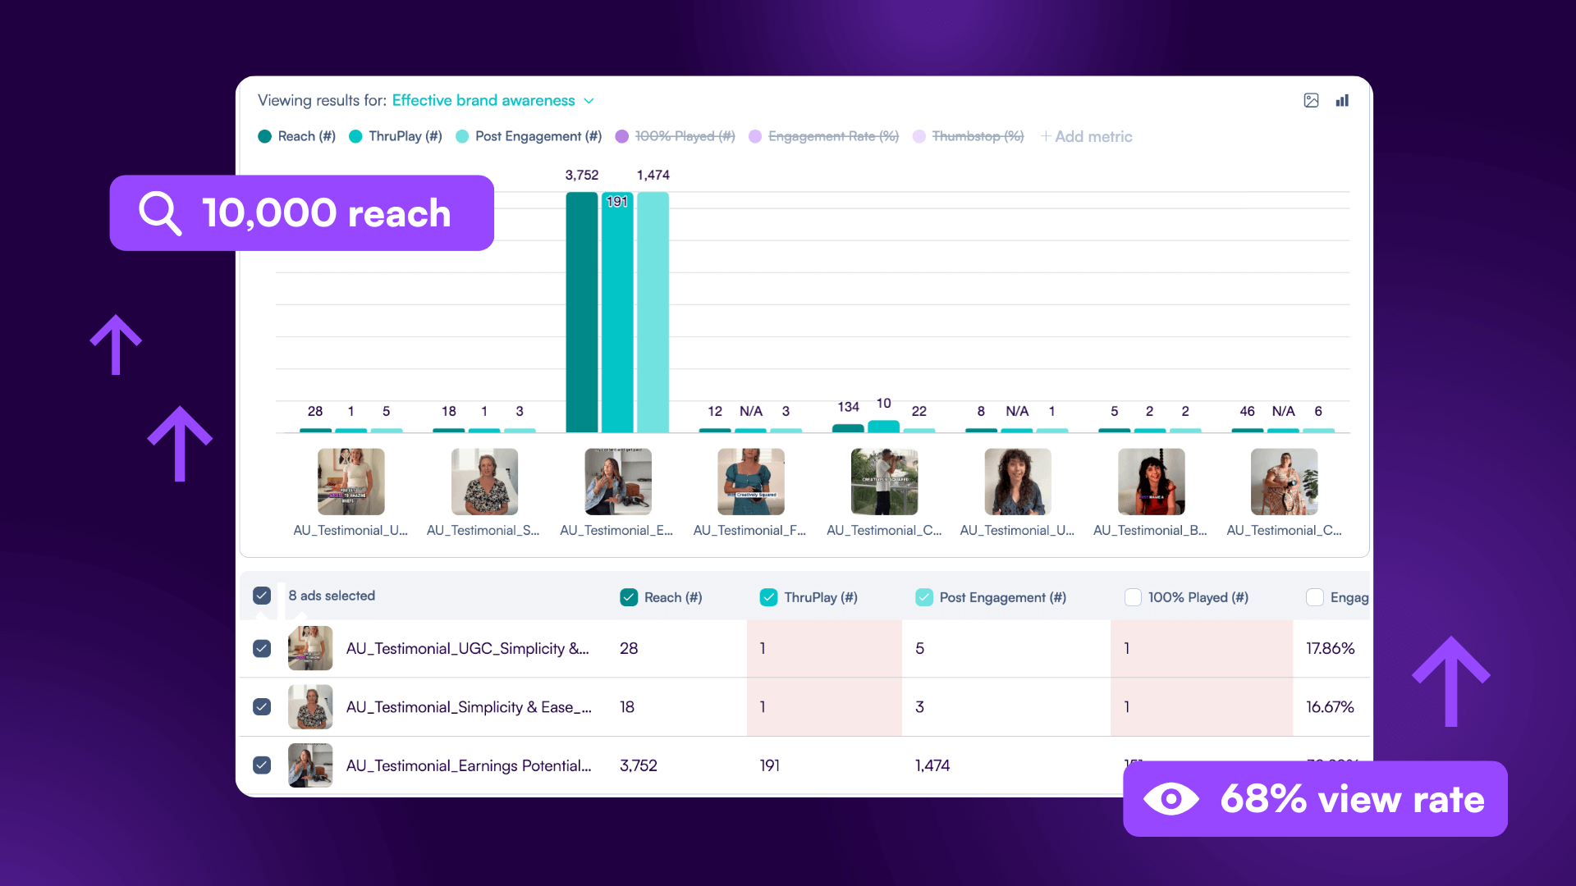
Task: Enable the struck-through 100% Played legend metric
Action: pyautogui.click(x=684, y=137)
